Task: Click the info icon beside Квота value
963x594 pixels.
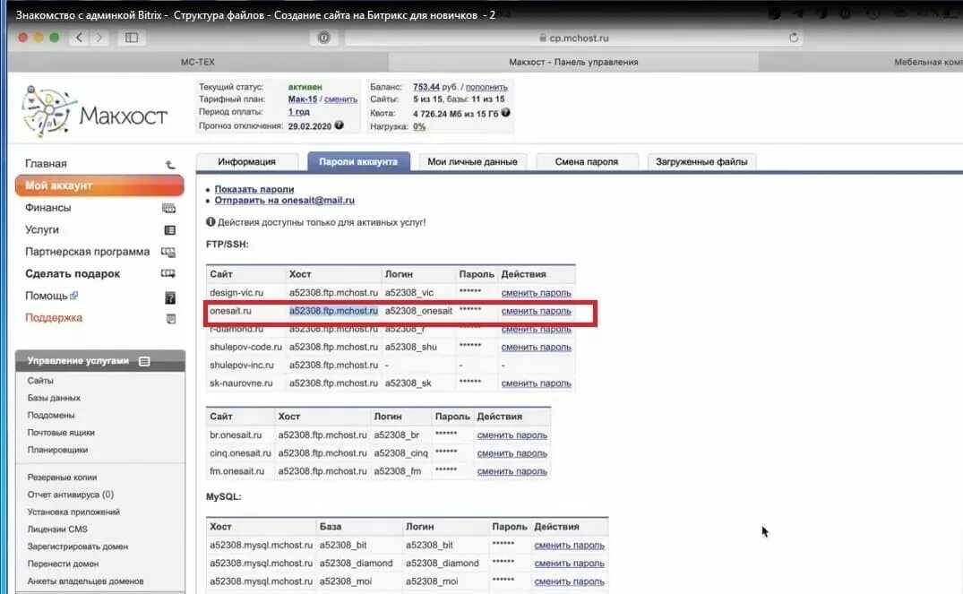Action: pos(505,112)
